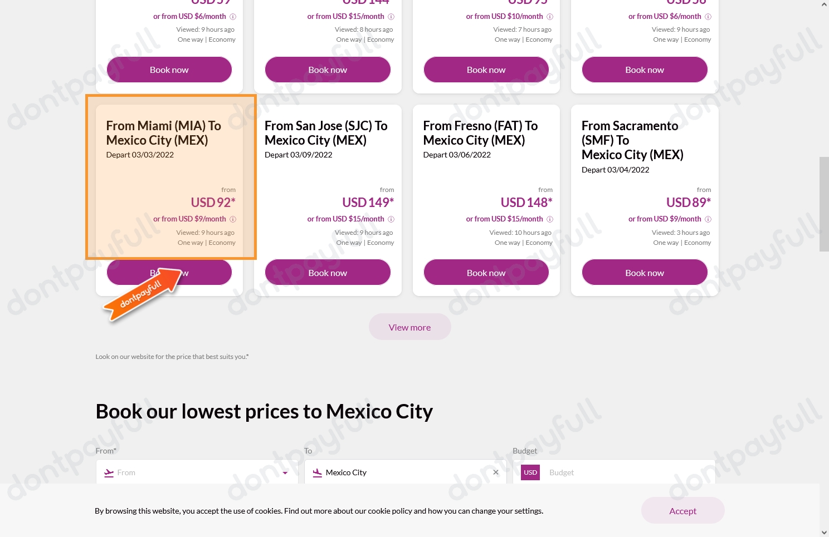Book now for the Fresno to Mexico City deal
Screen dimensions: 829x537
coord(486,272)
